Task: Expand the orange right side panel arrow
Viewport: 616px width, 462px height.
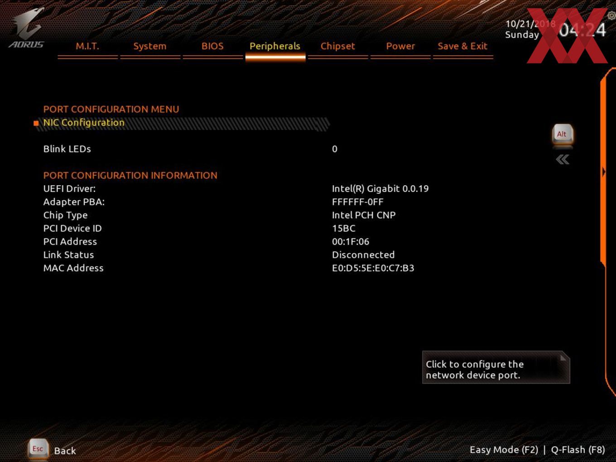Action: (x=604, y=172)
